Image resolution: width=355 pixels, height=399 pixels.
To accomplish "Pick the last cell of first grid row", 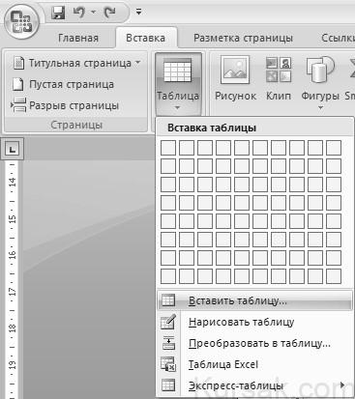I will point(334,148).
